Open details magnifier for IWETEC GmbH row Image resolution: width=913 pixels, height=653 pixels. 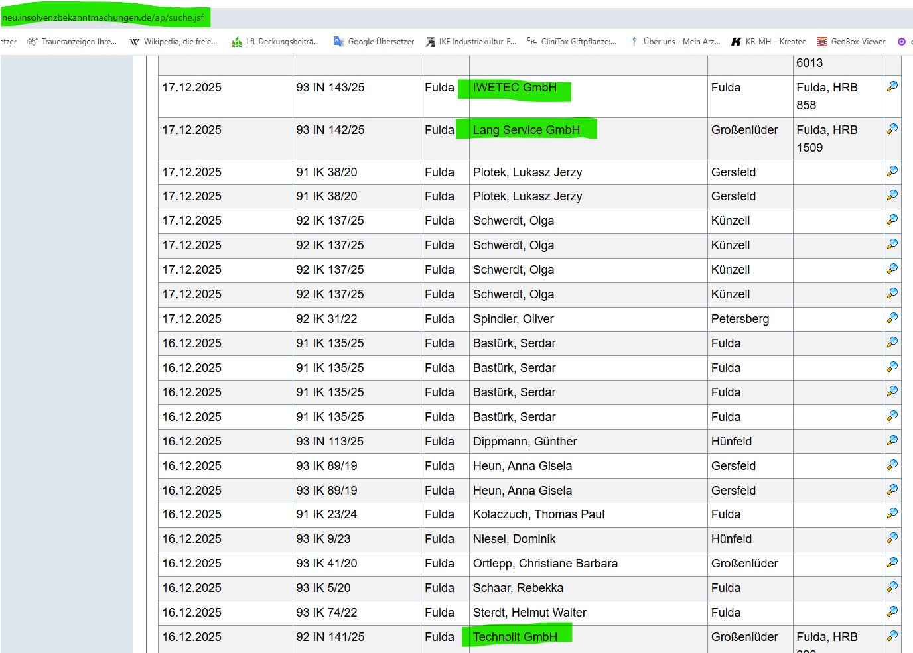click(892, 86)
